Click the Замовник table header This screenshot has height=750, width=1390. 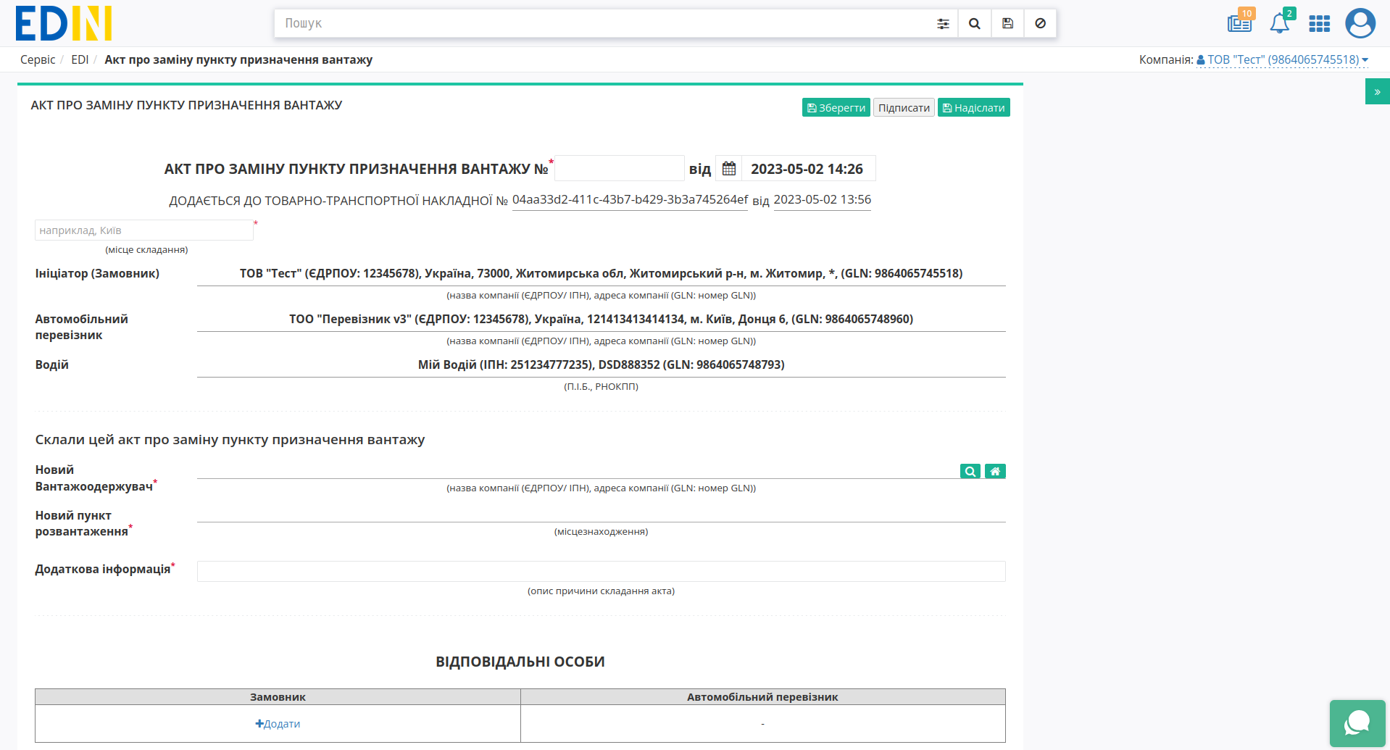[278, 696]
